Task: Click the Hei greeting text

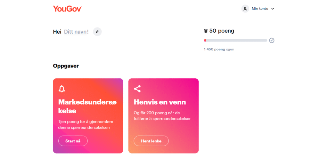Action: click(57, 32)
